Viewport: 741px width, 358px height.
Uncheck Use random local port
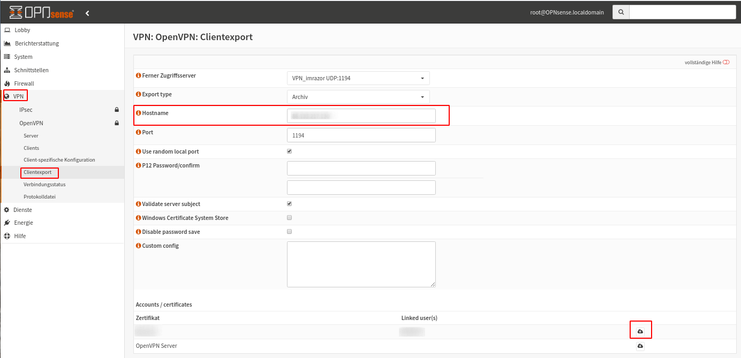click(290, 151)
